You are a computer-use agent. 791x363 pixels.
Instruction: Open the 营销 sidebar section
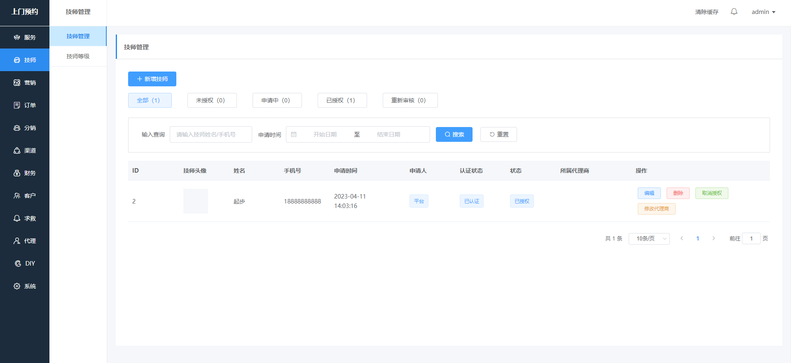pos(25,83)
